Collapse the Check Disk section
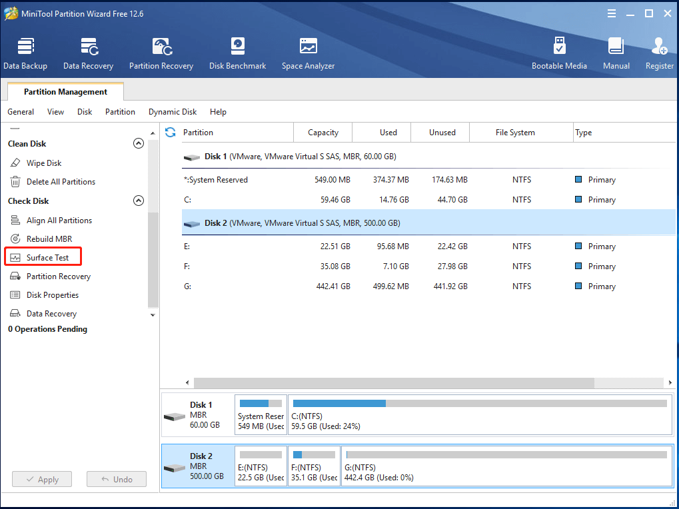 (x=138, y=201)
